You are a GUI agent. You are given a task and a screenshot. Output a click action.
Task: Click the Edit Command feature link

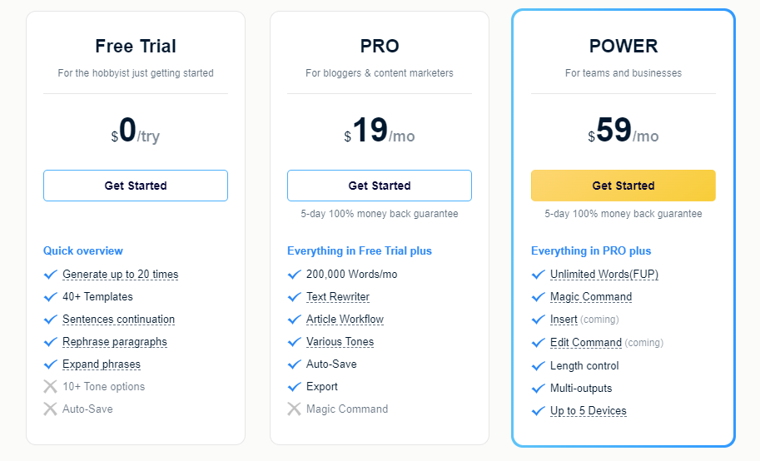585,342
